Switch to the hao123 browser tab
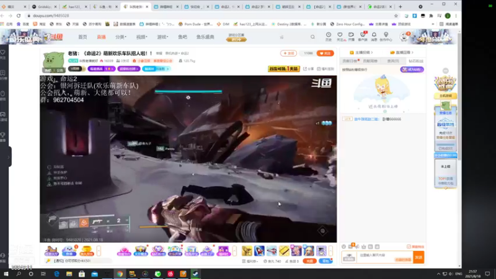 74,6
